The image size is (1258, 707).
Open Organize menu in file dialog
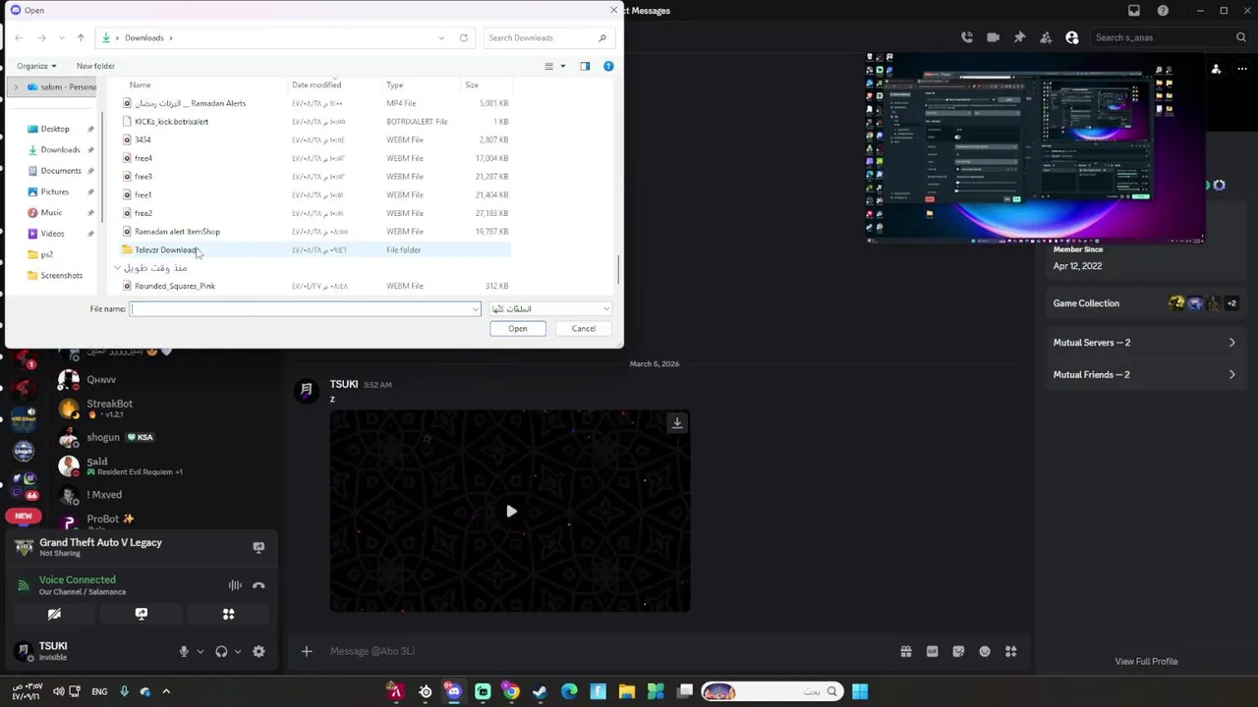36,66
